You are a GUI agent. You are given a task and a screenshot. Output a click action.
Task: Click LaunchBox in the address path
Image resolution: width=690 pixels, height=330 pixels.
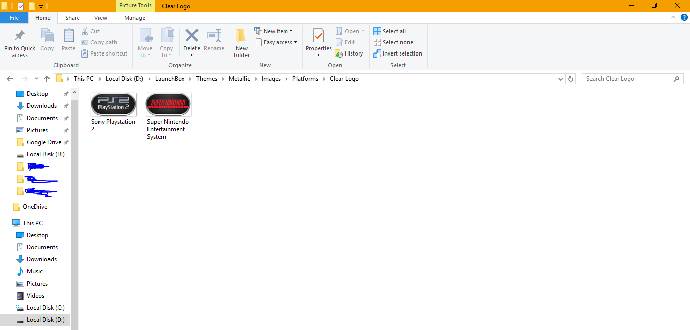coord(170,79)
